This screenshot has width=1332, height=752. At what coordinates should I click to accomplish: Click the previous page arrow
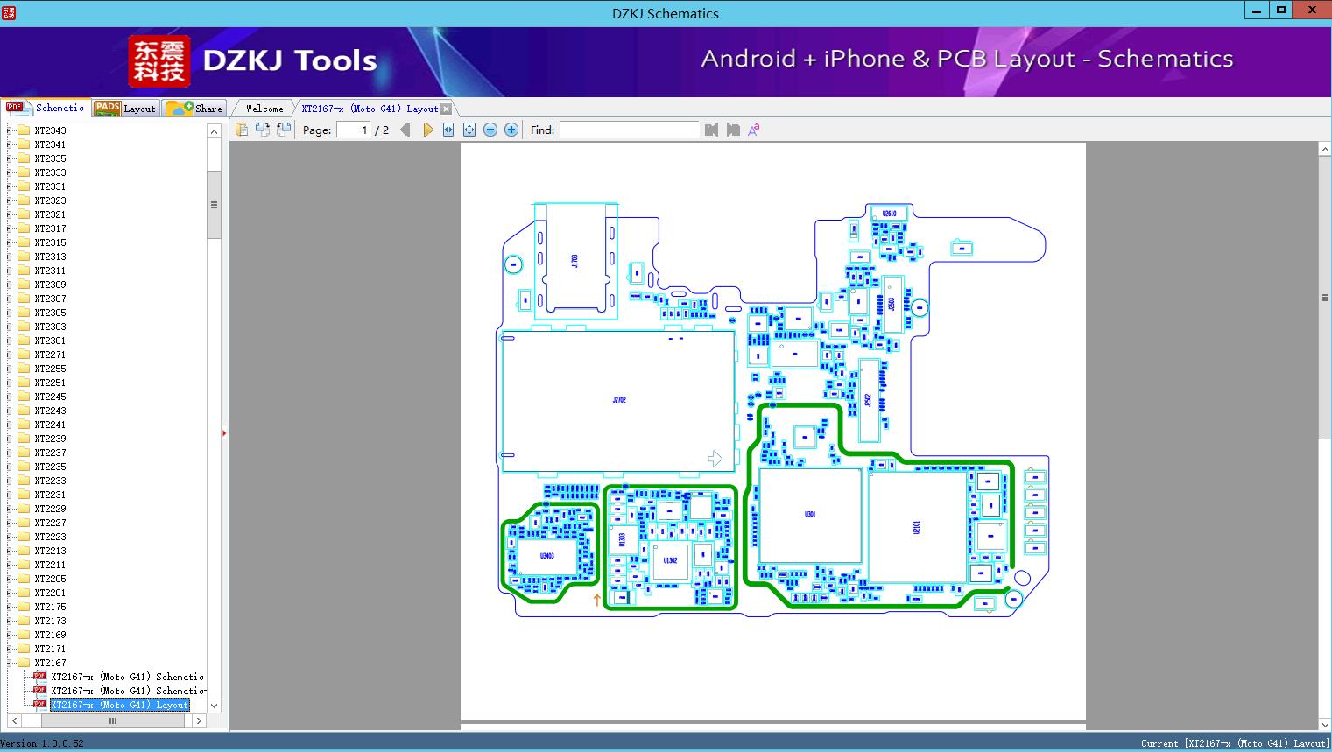tap(405, 129)
